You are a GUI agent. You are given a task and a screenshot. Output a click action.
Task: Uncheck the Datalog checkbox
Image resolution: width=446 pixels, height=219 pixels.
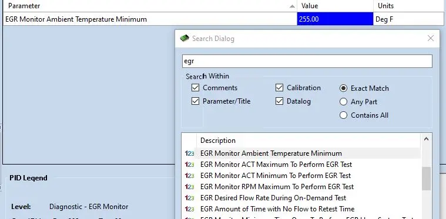tap(279, 101)
